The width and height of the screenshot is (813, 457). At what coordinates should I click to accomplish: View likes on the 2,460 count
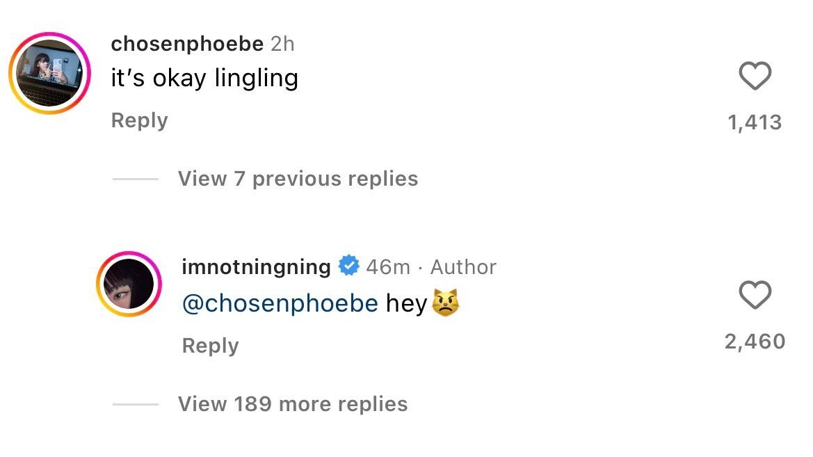click(x=755, y=342)
